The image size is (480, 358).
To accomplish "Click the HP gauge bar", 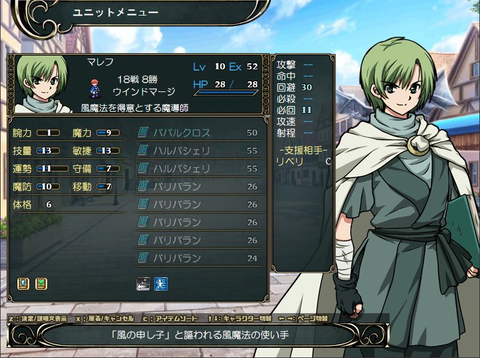I will [x=226, y=93].
